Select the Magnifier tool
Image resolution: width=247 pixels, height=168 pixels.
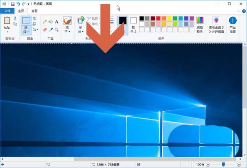56,30
